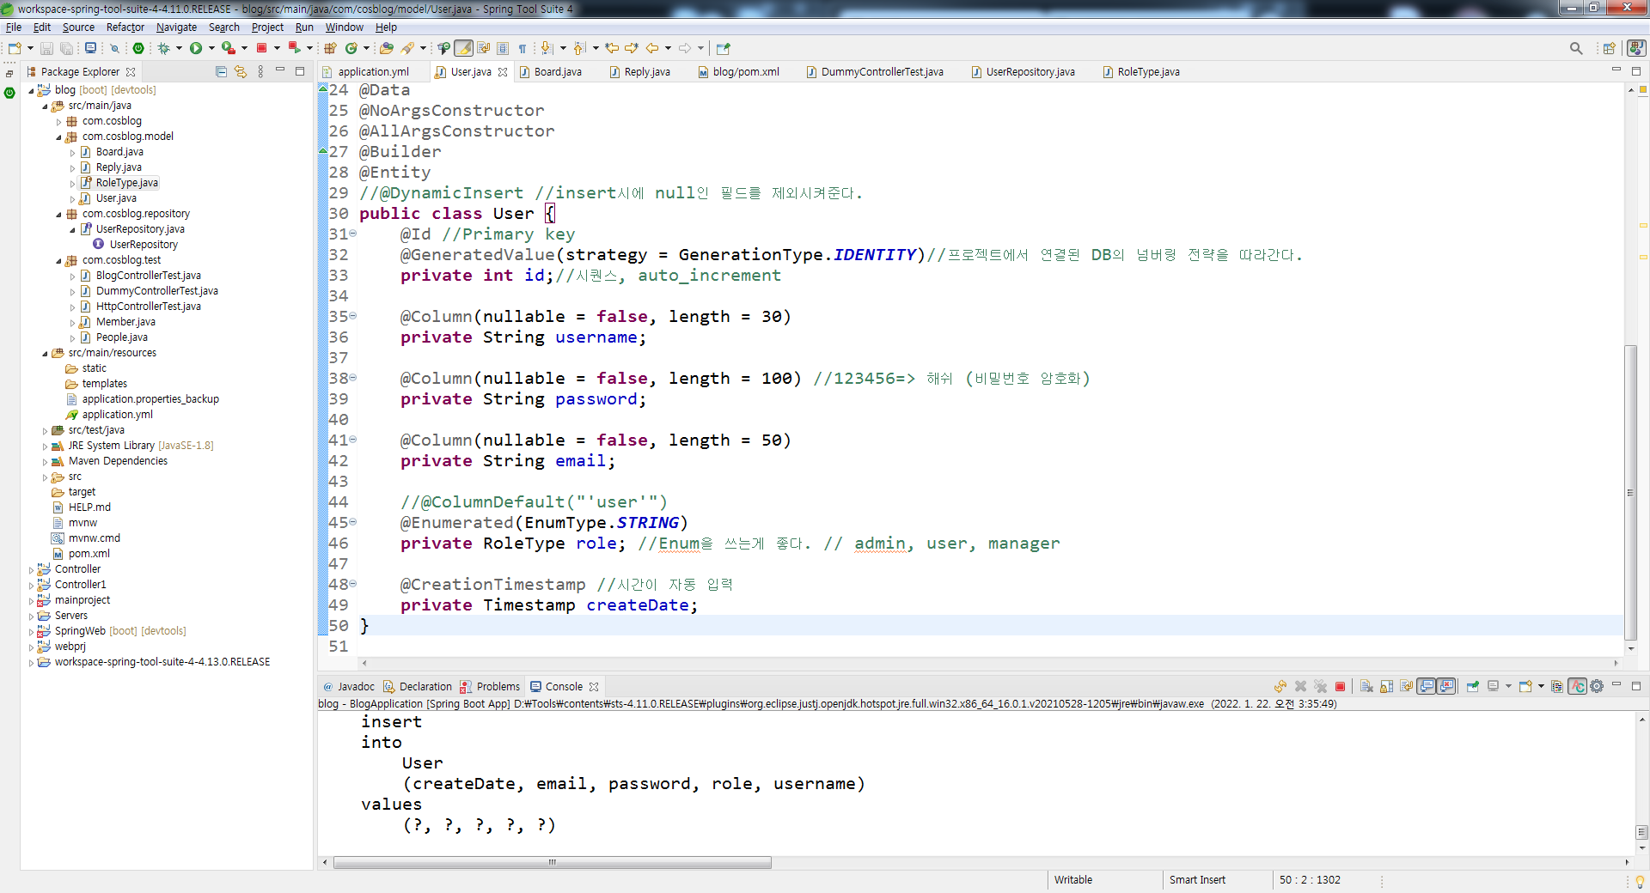Maximize the editor area

(1636, 70)
